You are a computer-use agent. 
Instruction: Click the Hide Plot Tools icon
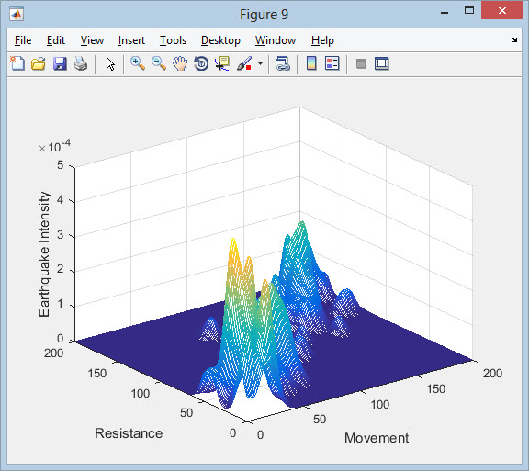361,63
